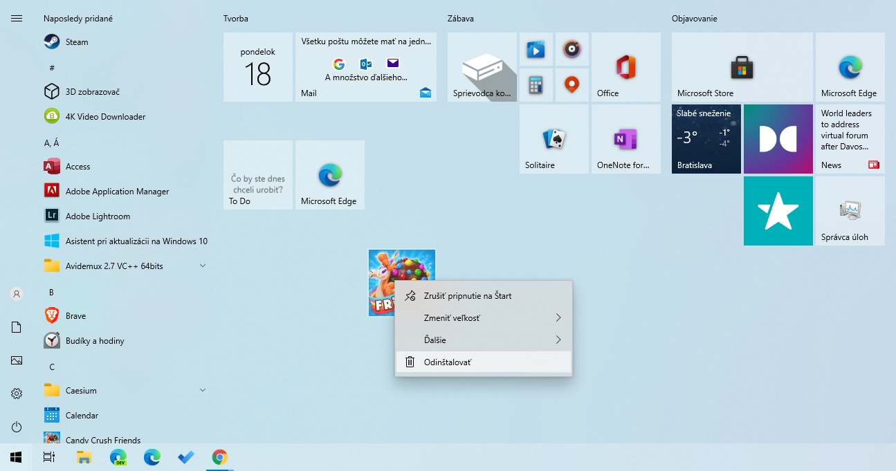Open Edge Dev on the taskbar

pos(118,457)
